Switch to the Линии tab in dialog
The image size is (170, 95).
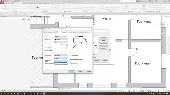pyautogui.click(x=45, y=32)
